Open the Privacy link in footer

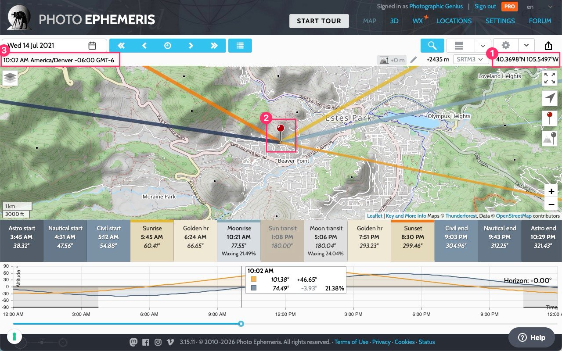click(x=381, y=342)
